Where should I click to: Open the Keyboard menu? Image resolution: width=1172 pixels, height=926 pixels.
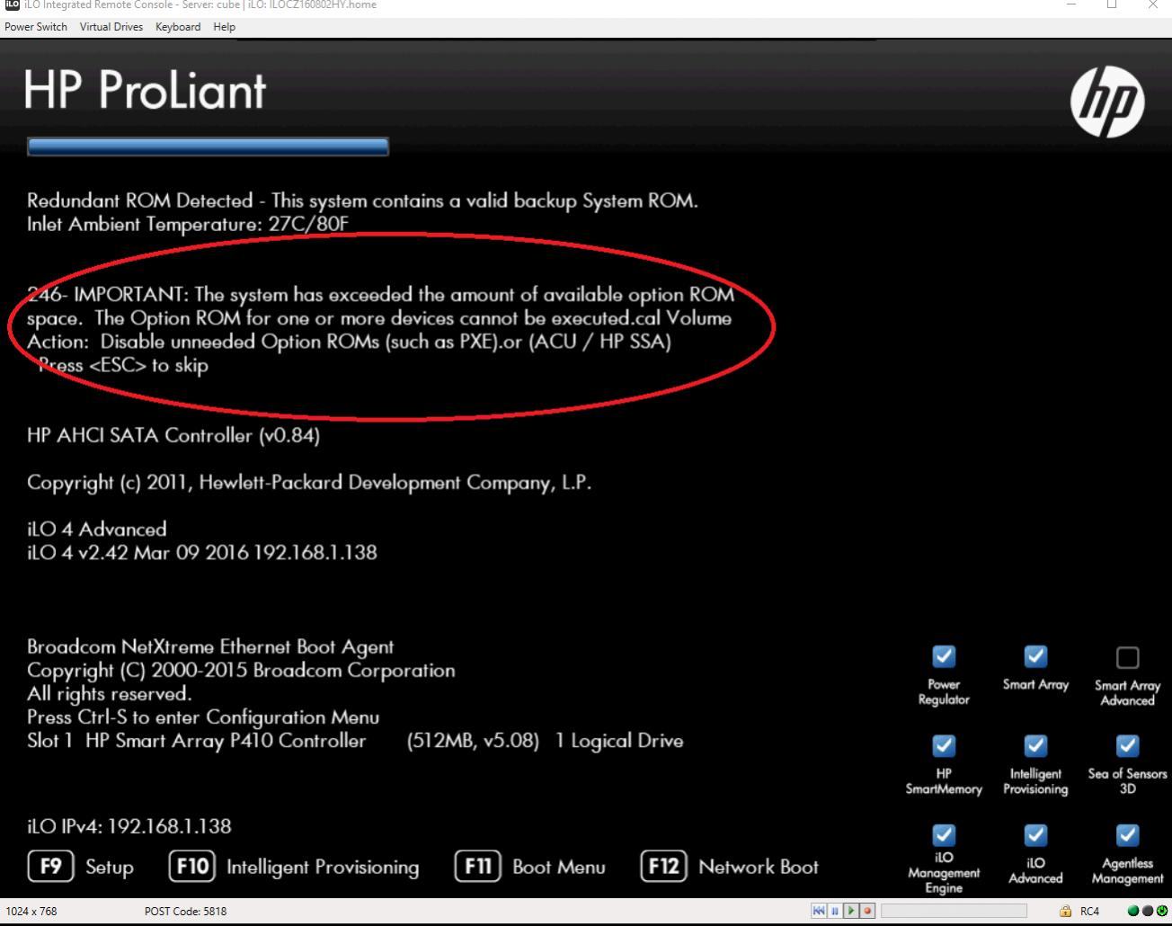click(178, 27)
